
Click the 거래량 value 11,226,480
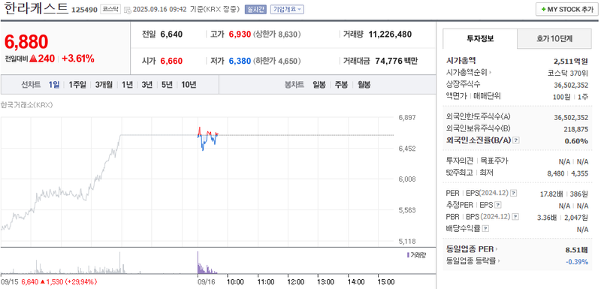tap(390, 35)
